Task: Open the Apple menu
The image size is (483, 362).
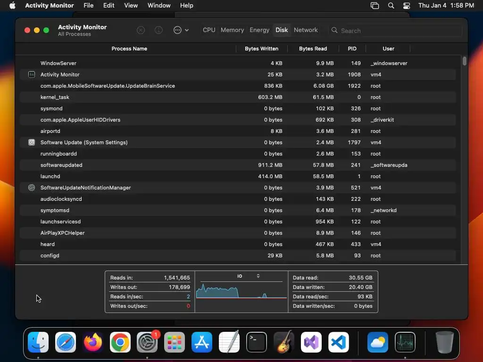Action: click(12, 6)
